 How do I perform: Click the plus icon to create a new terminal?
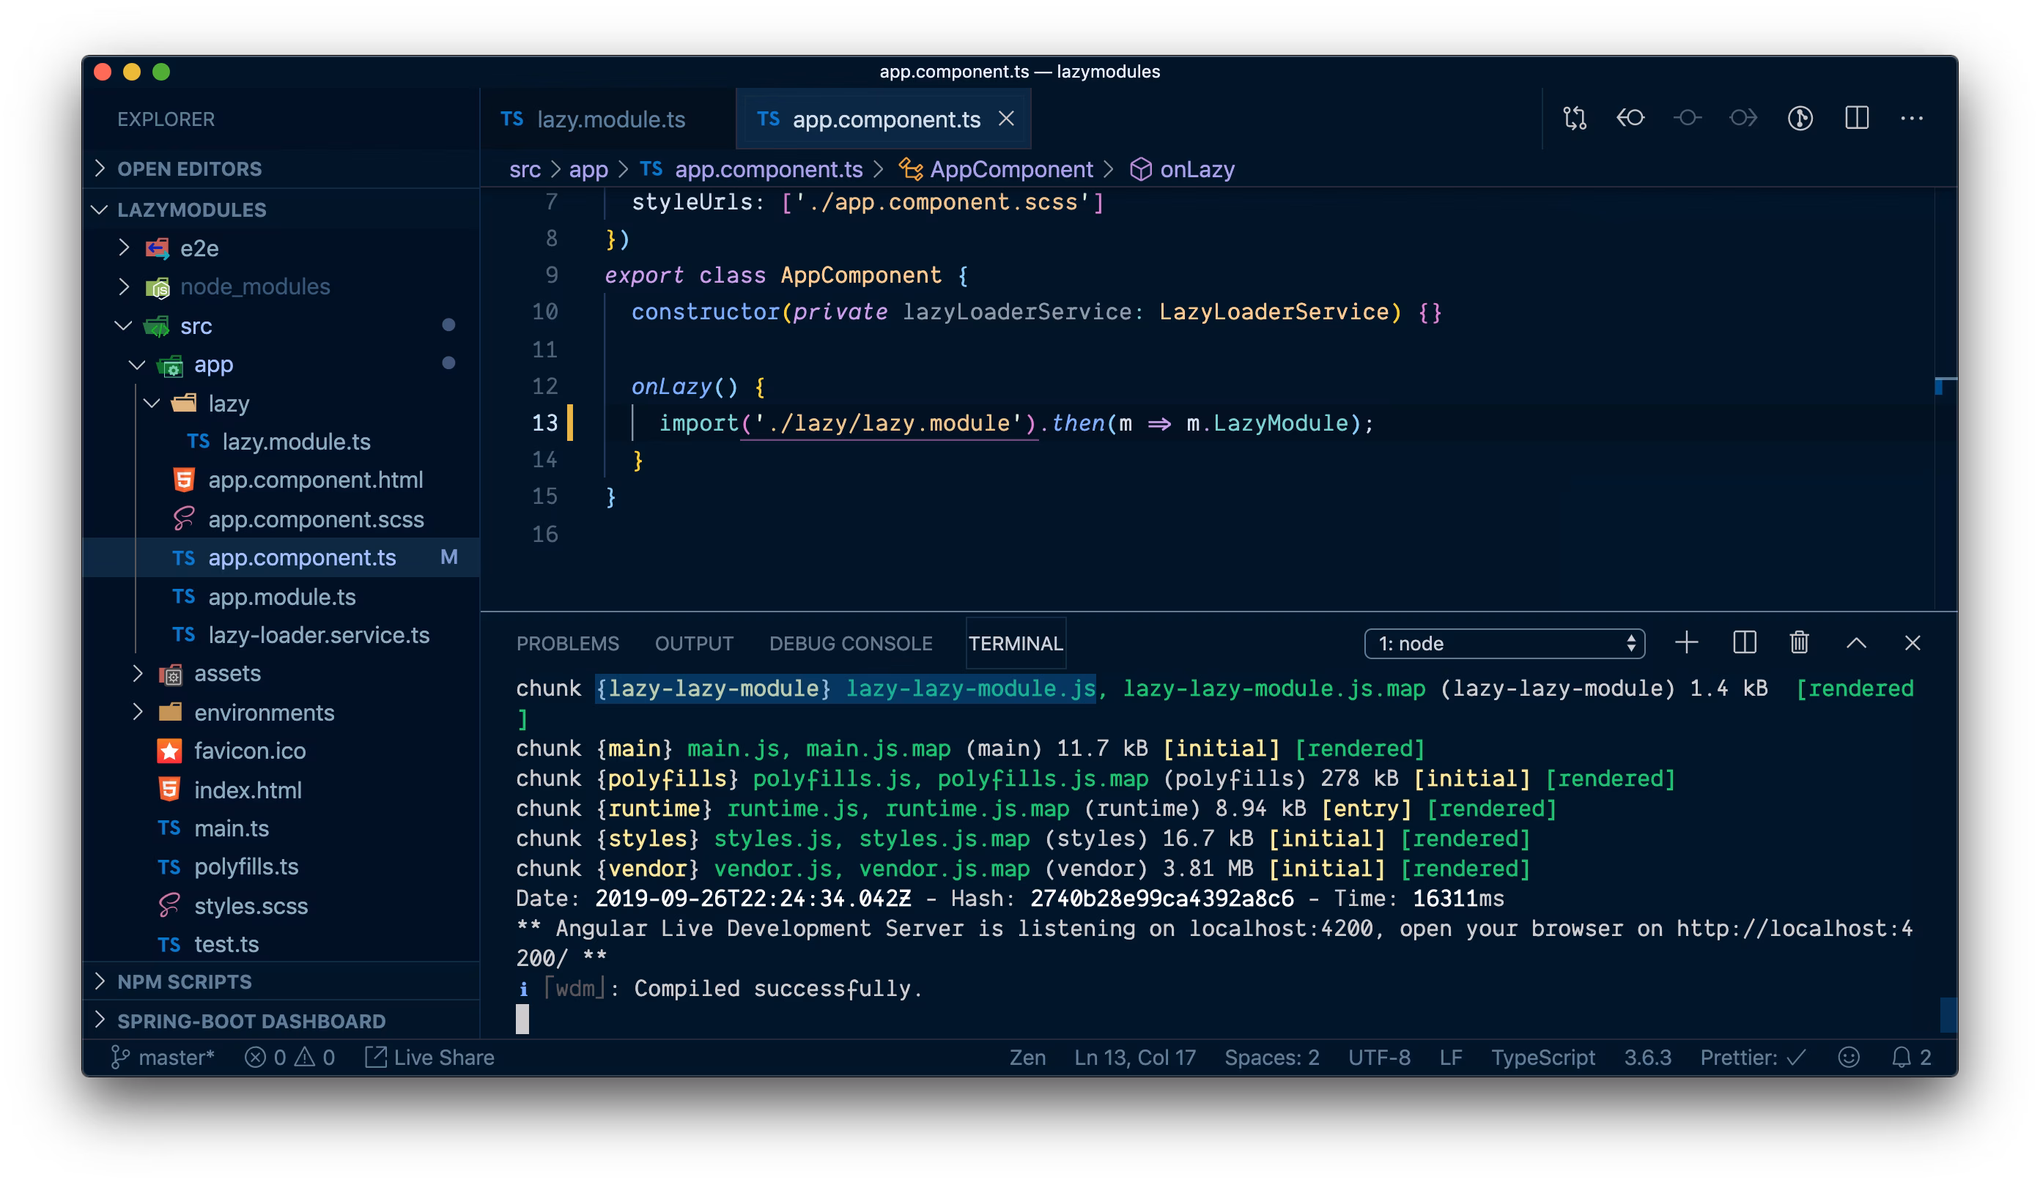point(1686,643)
